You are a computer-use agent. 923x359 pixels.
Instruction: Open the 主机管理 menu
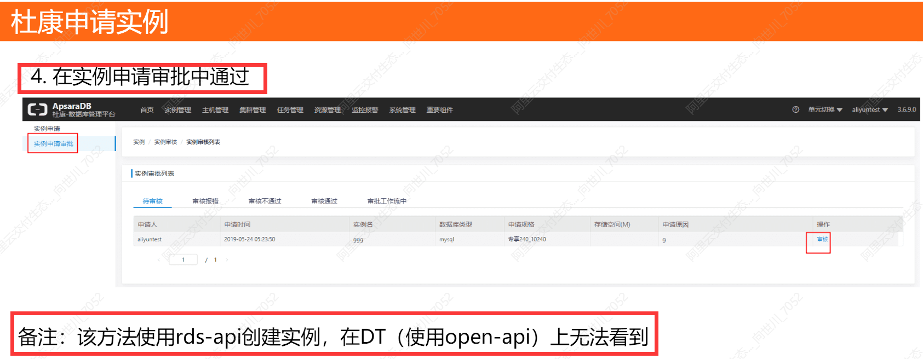(215, 110)
